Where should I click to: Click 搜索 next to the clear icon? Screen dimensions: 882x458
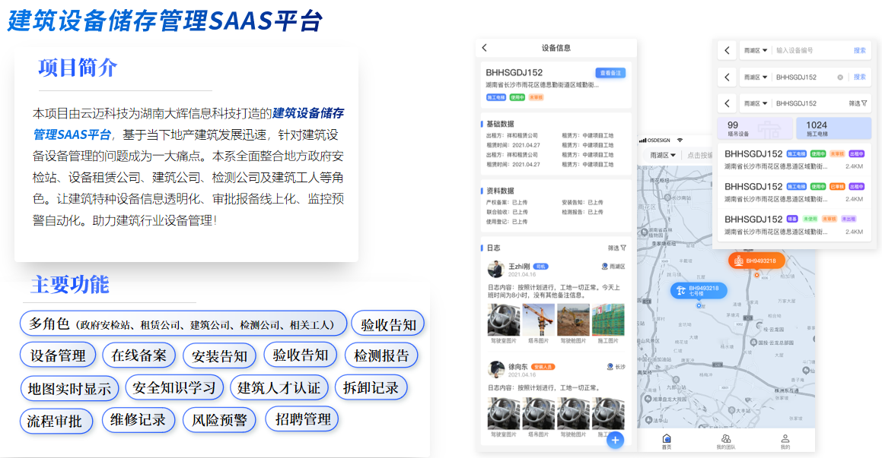(x=859, y=77)
